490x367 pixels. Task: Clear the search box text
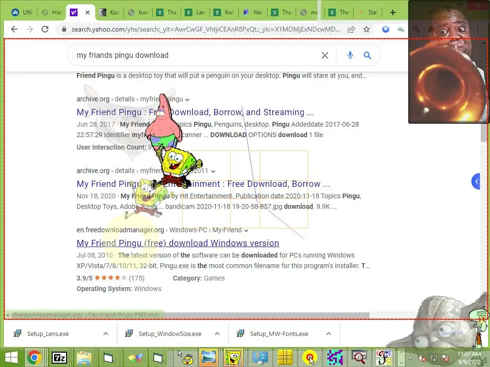325,55
